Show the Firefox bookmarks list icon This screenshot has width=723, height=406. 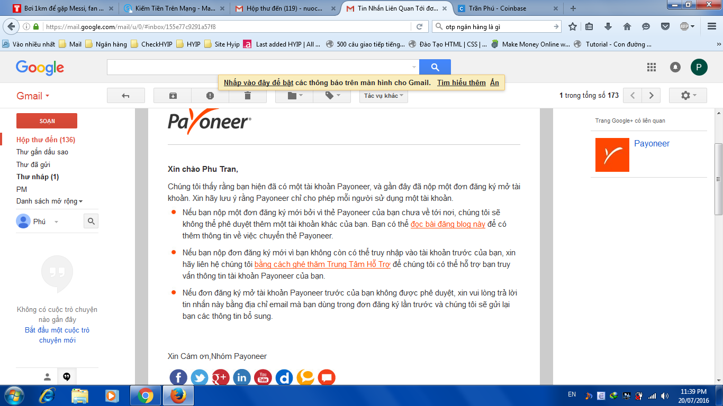coord(589,26)
